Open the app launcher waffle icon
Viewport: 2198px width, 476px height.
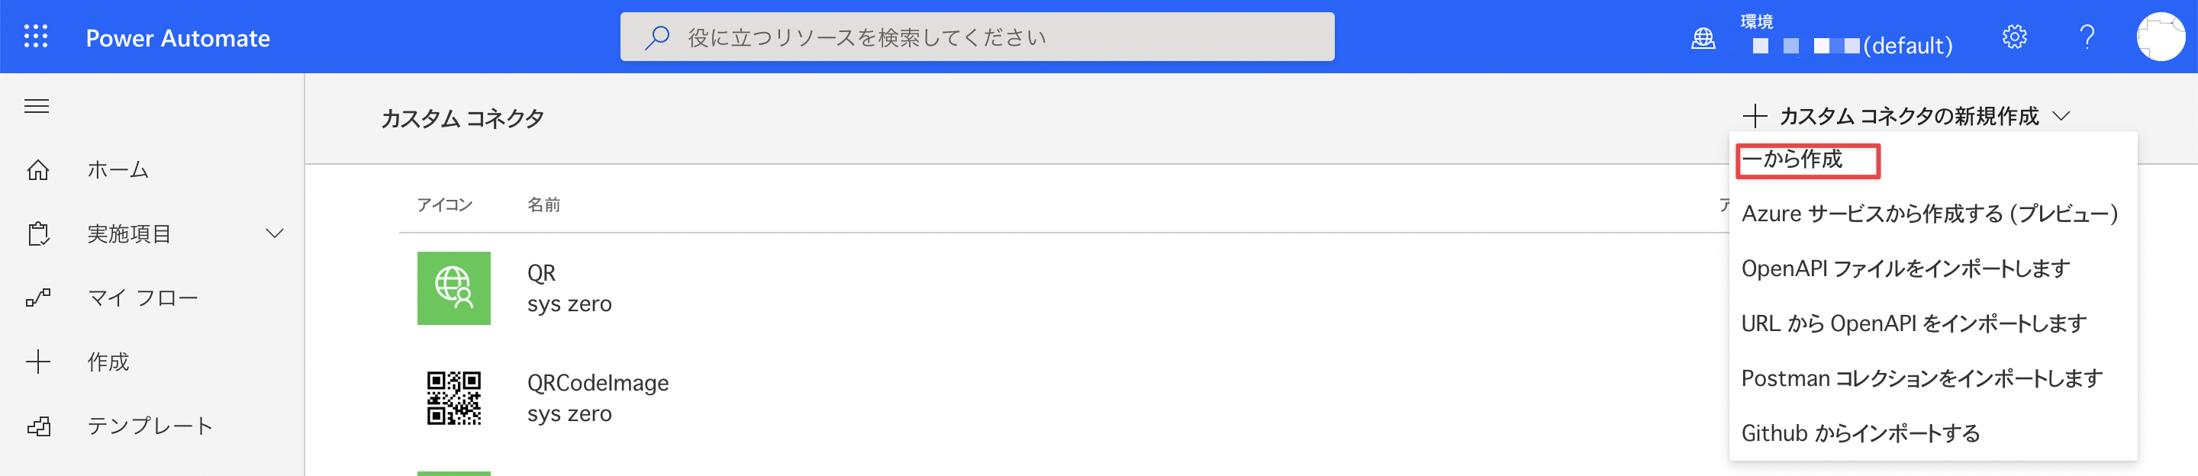[x=36, y=37]
